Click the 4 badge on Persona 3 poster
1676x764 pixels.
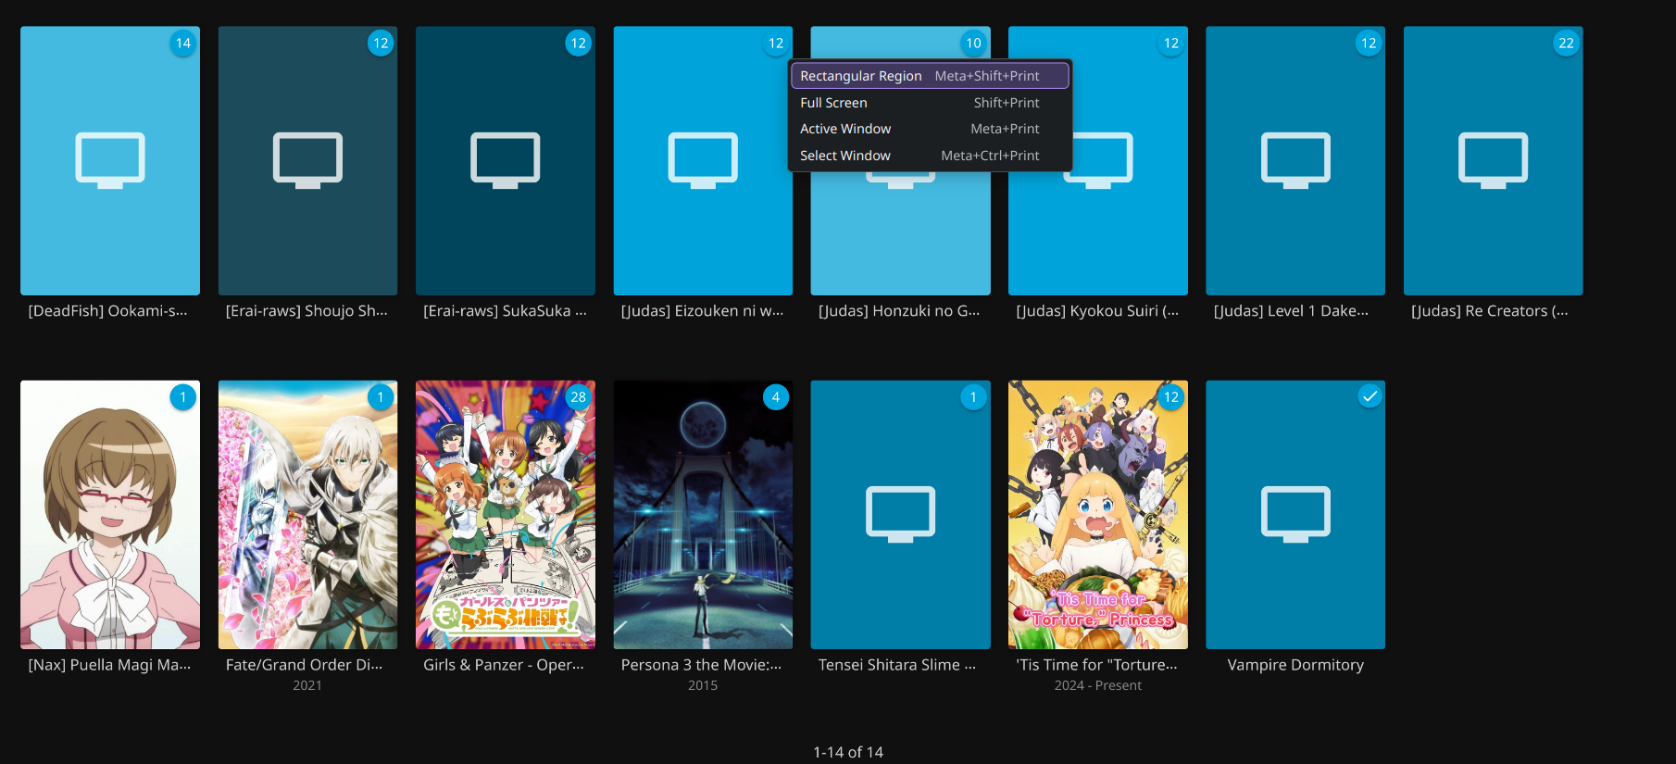pyautogui.click(x=776, y=396)
